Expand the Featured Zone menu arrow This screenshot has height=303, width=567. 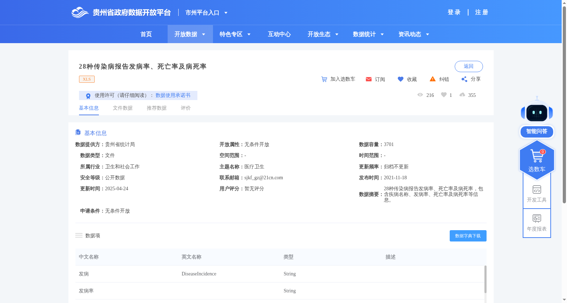249,34
